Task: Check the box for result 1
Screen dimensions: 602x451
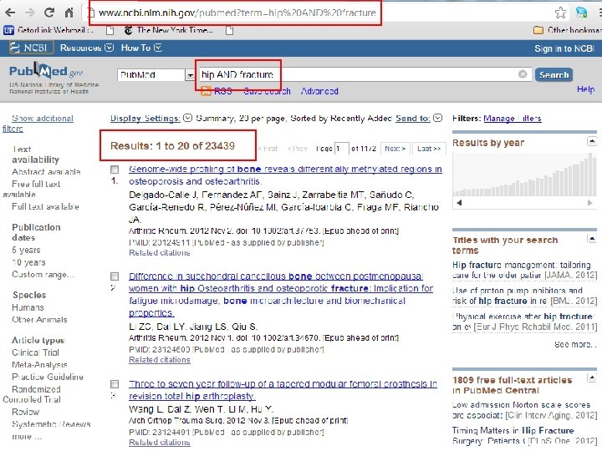Action: (x=115, y=169)
